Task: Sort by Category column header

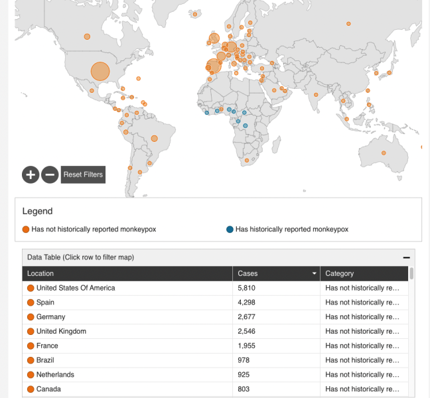Action: [340, 273]
